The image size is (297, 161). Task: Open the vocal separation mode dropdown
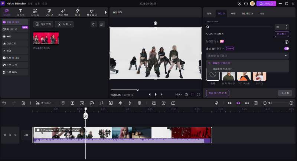247,56
